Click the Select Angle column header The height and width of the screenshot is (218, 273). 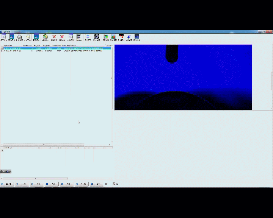(66, 45)
